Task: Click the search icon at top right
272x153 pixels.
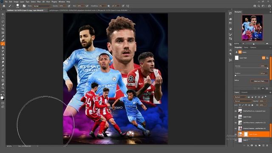Action: pos(259,6)
